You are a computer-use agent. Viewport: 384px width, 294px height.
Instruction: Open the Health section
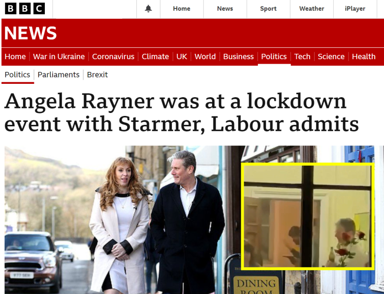(x=363, y=57)
